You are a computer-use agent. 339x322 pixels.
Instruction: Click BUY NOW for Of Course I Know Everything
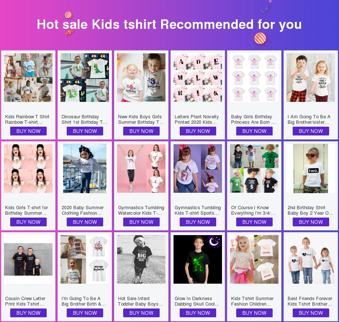pyautogui.click(x=254, y=222)
